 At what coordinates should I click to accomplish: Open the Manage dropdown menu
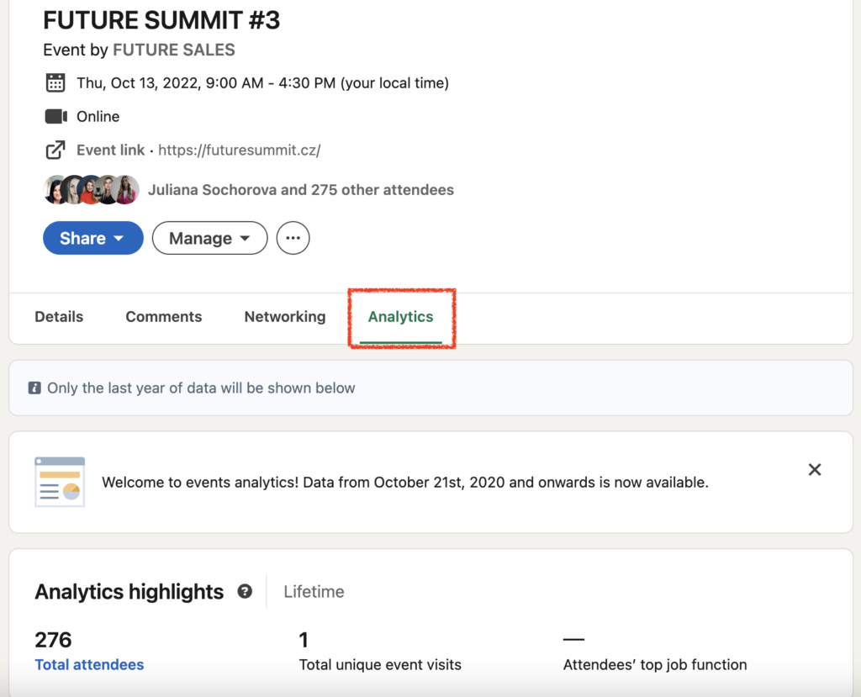point(209,238)
